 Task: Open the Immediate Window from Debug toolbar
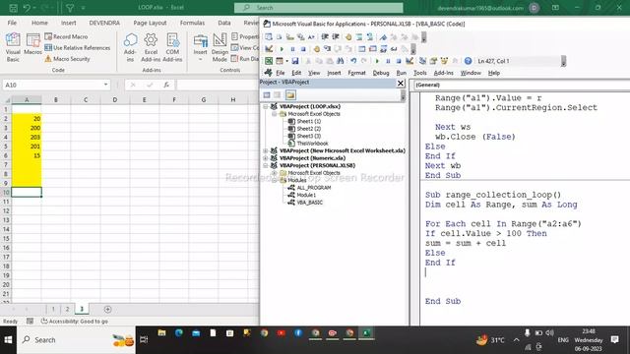373,49
